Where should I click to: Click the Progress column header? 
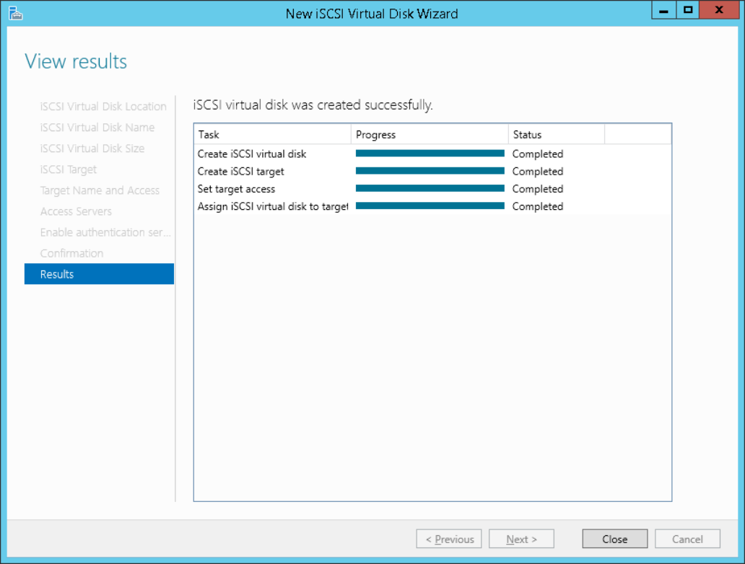(x=430, y=134)
